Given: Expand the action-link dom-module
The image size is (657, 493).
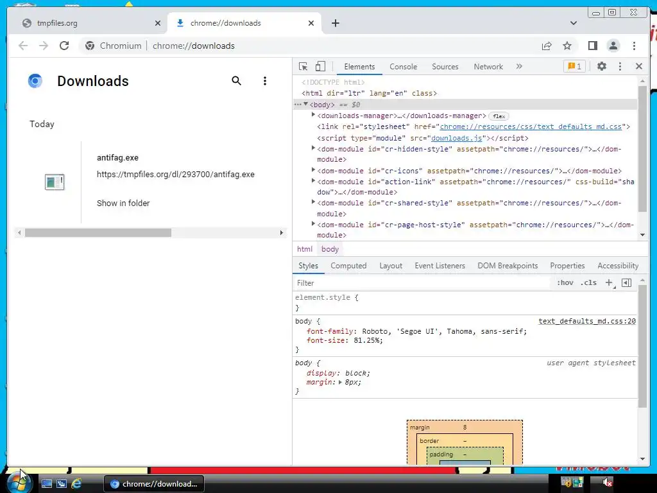Looking at the screenshot, I should (313, 180).
